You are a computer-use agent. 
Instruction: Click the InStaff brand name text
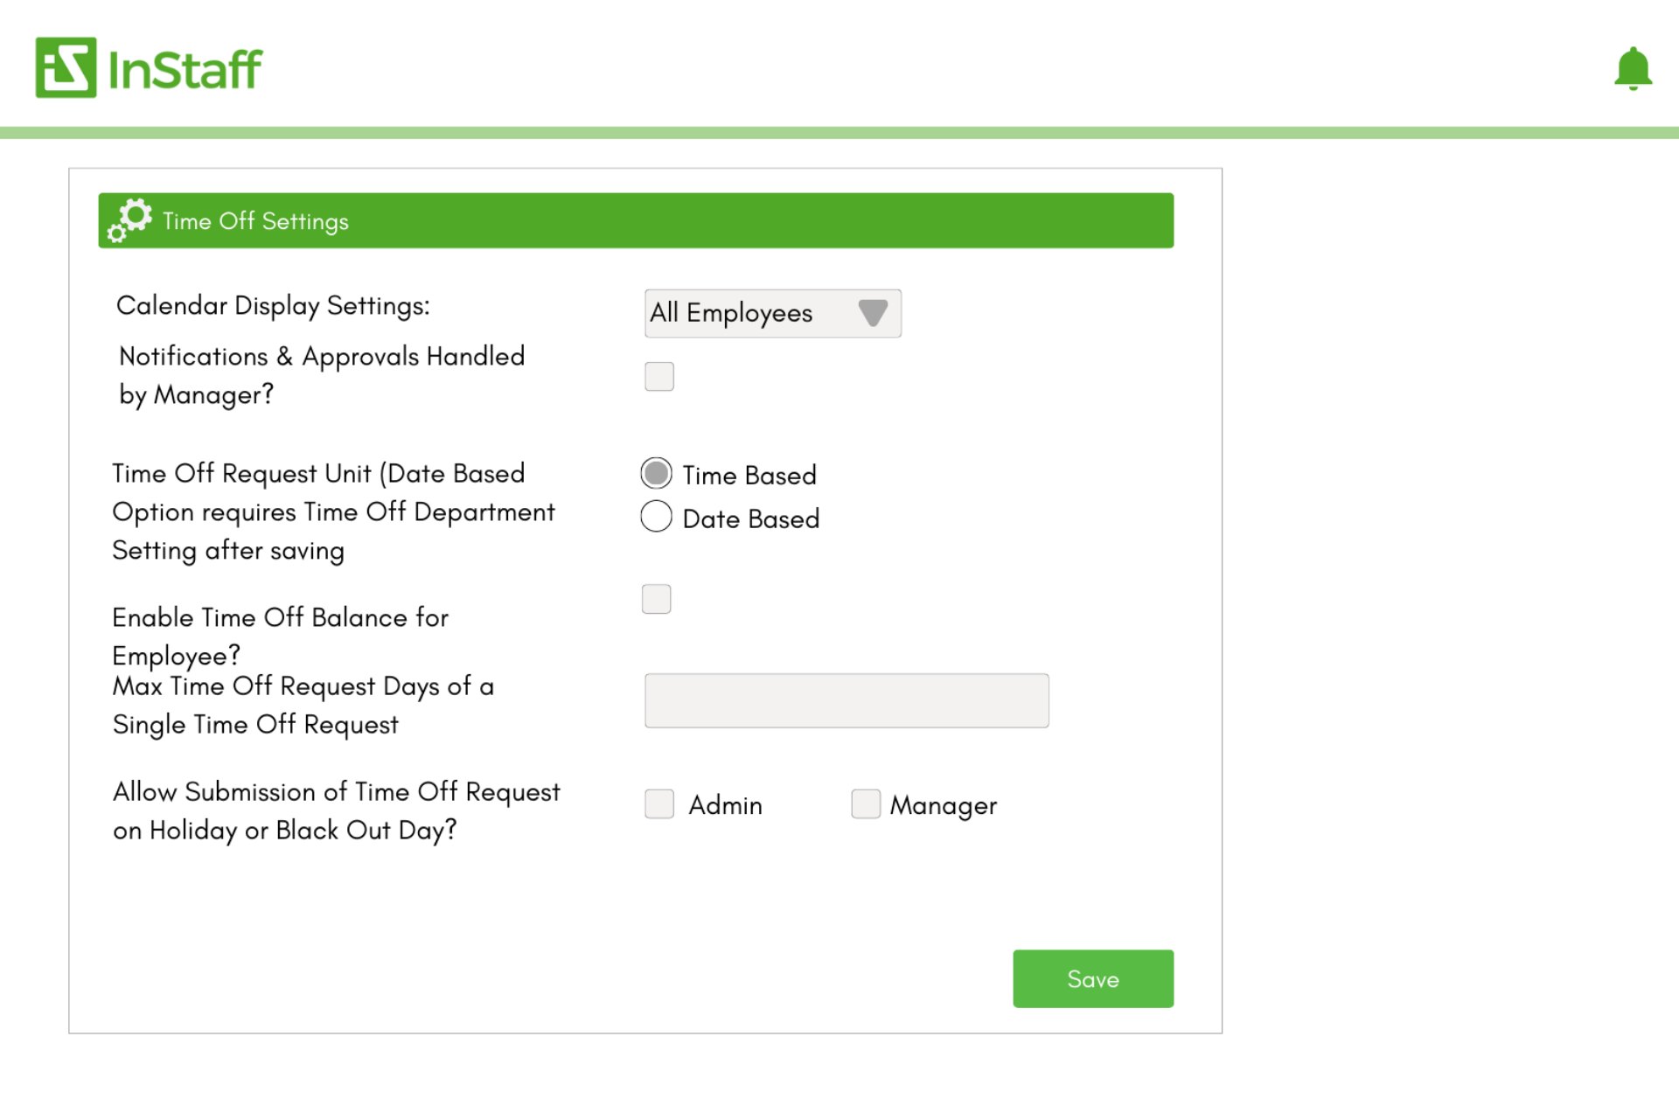pyautogui.click(x=185, y=70)
